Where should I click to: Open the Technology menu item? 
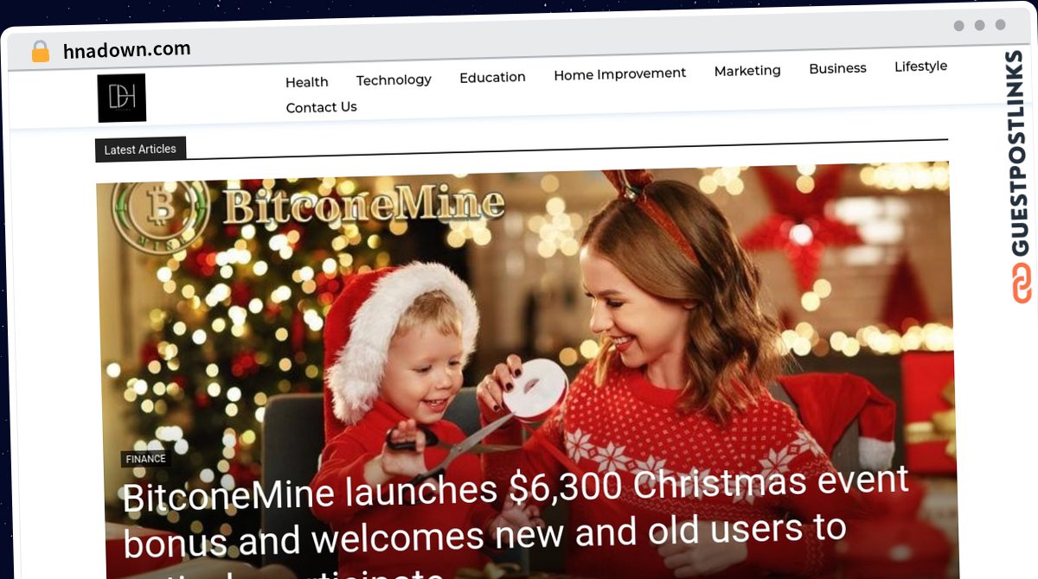[394, 80]
